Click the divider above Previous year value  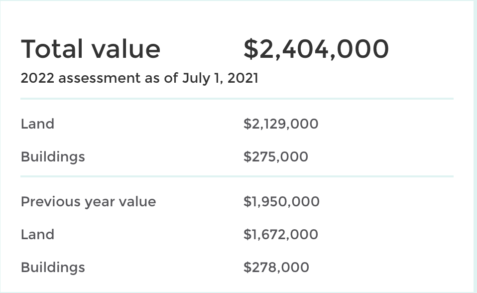point(237,176)
